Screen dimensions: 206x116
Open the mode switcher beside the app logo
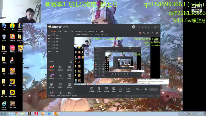(66, 27)
